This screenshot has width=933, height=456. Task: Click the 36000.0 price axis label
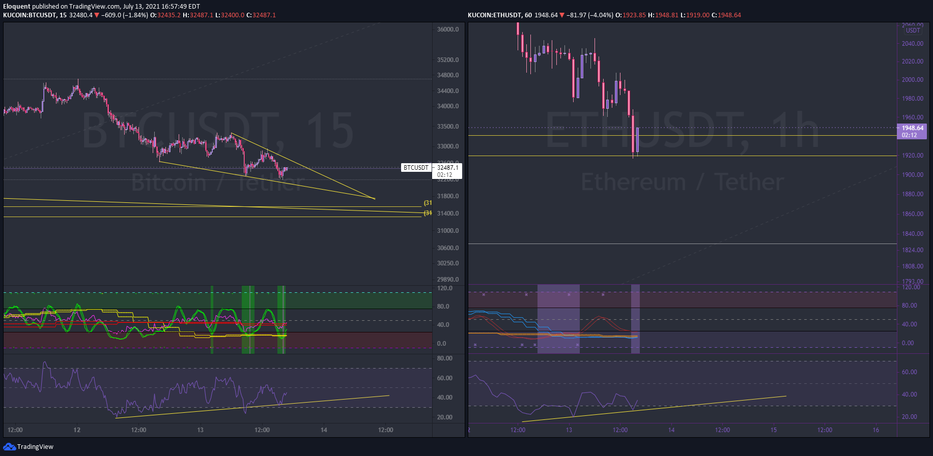click(448, 29)
